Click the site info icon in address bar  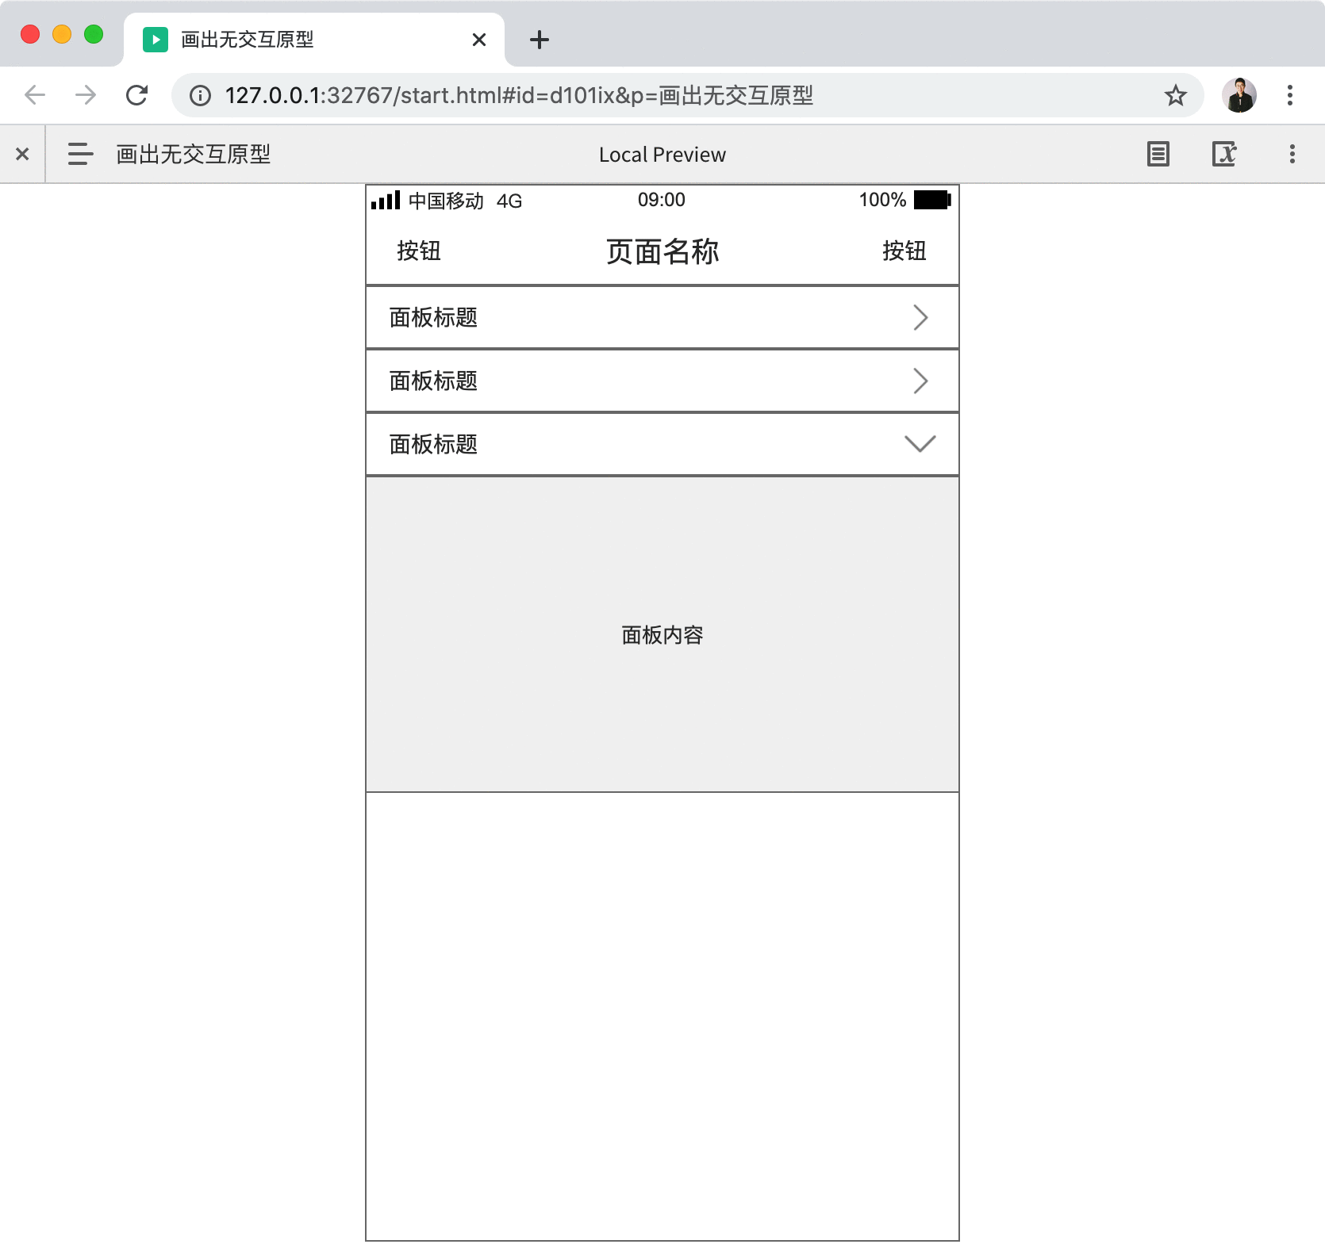pyautogui.click(x=199, y=95)
